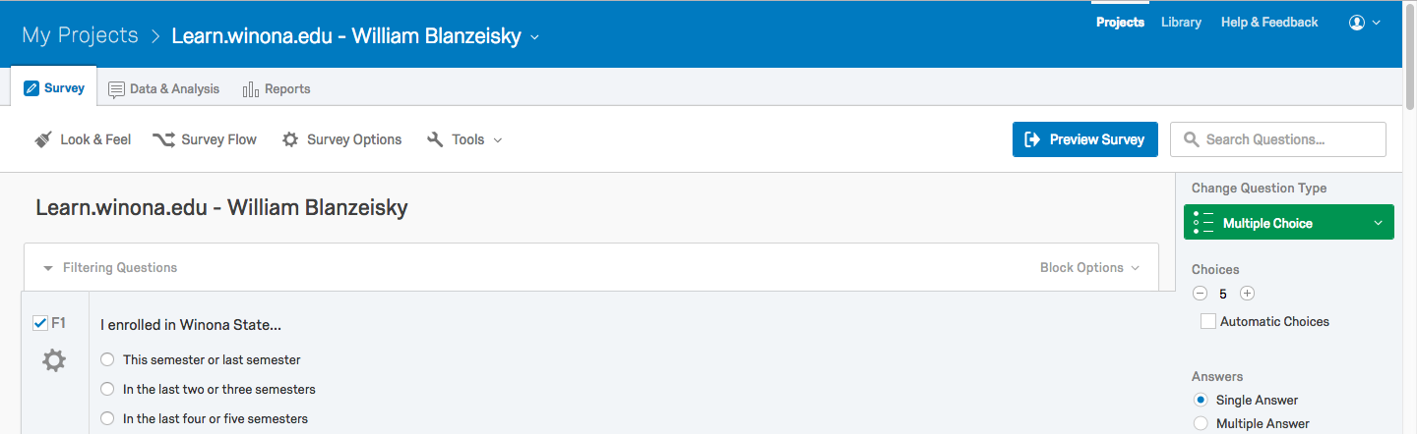Uncheck the F1 question checkbox

coord(40,323)
